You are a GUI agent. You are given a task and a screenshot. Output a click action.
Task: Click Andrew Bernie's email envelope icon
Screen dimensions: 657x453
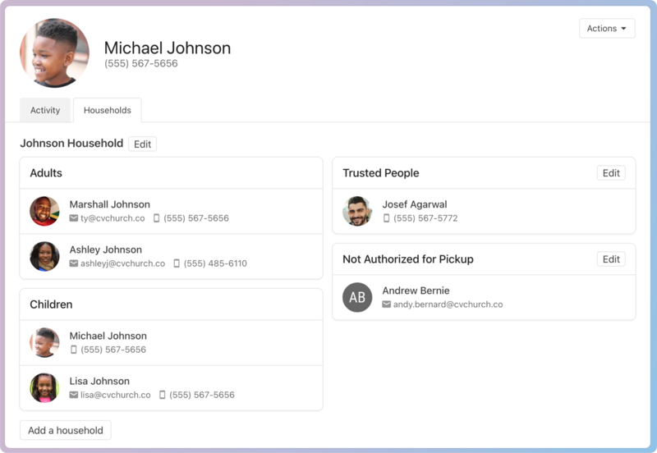[x=387, y=304]
